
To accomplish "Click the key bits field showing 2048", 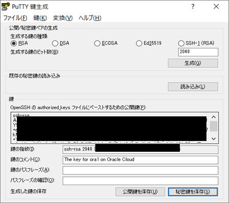I will click(x=198, y=52).
